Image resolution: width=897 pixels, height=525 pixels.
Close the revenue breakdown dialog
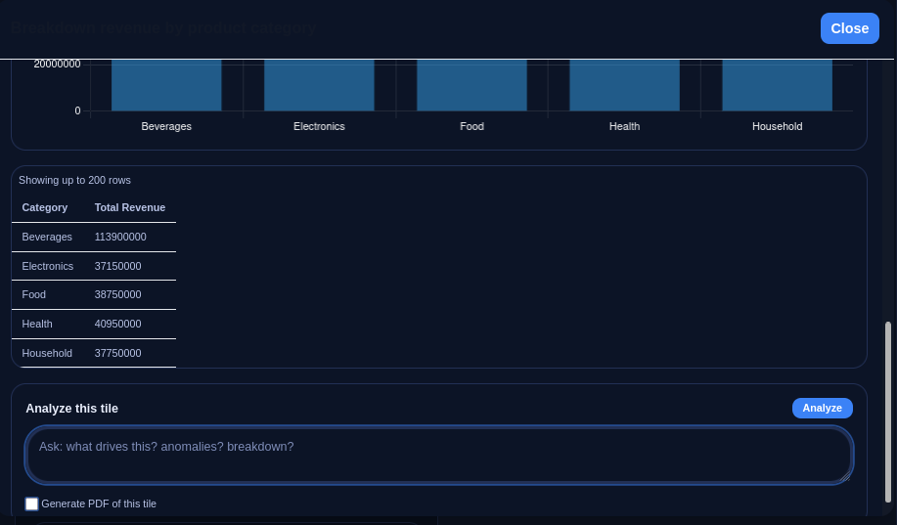click(x=849, y=28)
